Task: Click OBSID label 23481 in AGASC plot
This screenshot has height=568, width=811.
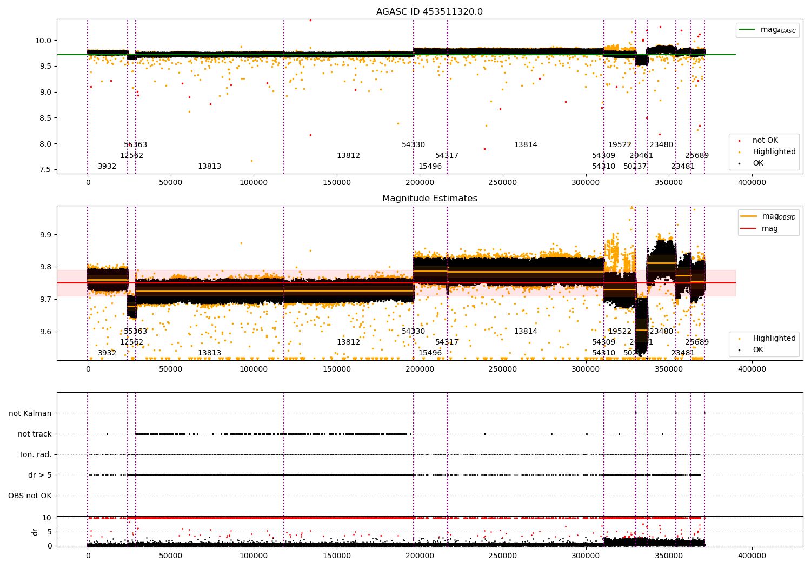Action: tap(683, 167)
